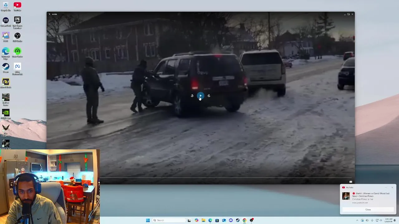Image resolution: width=399 pixels, height=224 pixels.
Task: Open the Marvel Rivals desktop icon
Action: pyautogui.click(x=6, y=83)
